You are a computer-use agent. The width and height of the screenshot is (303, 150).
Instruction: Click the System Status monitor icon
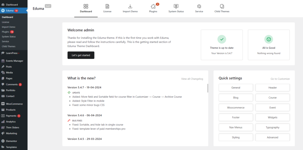[x=176, y=6]
